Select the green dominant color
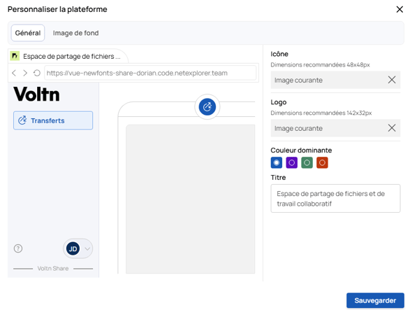The width and height of the screenshot is (410, 310). (x=307, y=163)
